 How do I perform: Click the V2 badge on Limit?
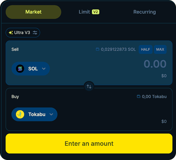(96, 12)
